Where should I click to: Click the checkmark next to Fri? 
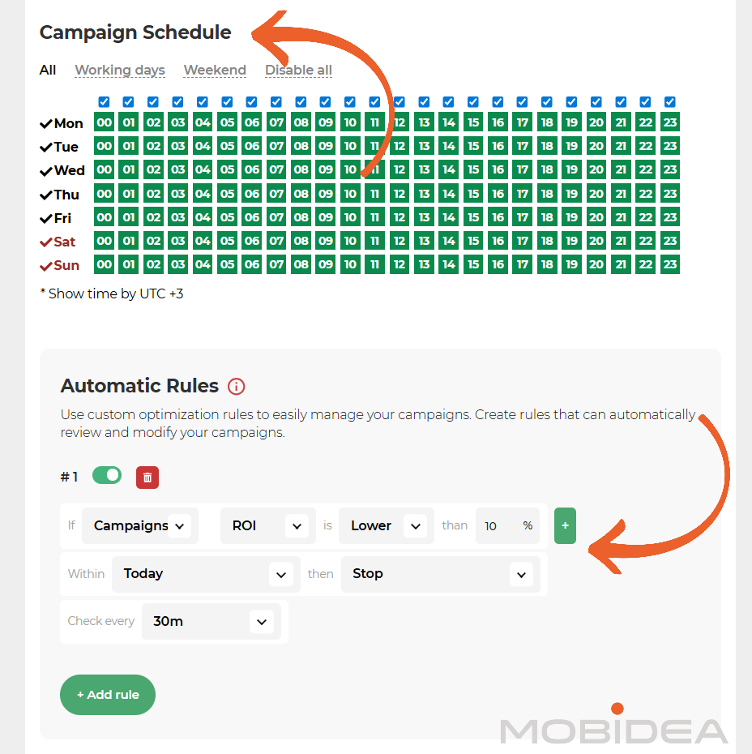46,219
